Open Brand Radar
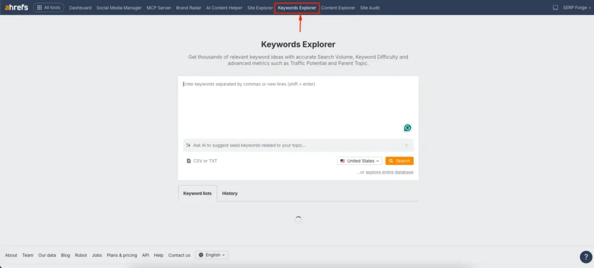Image resolution: width=594 pixels, height=268 pixels. (189, 8)
